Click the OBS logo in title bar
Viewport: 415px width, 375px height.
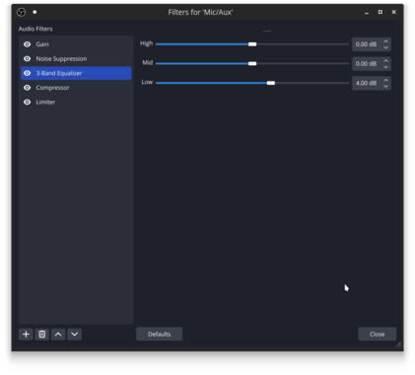click(22, 12)
